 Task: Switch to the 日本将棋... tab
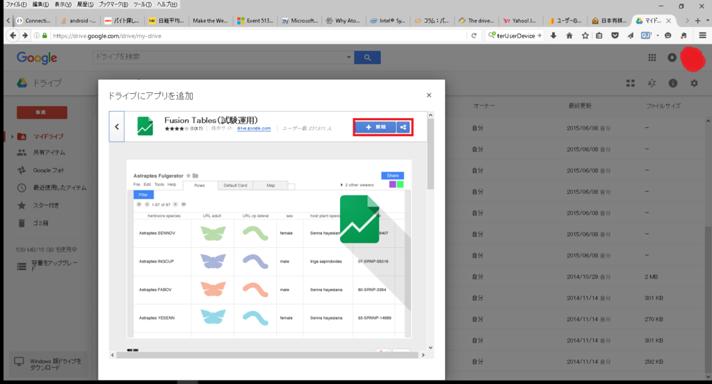[x=609, y=20]
